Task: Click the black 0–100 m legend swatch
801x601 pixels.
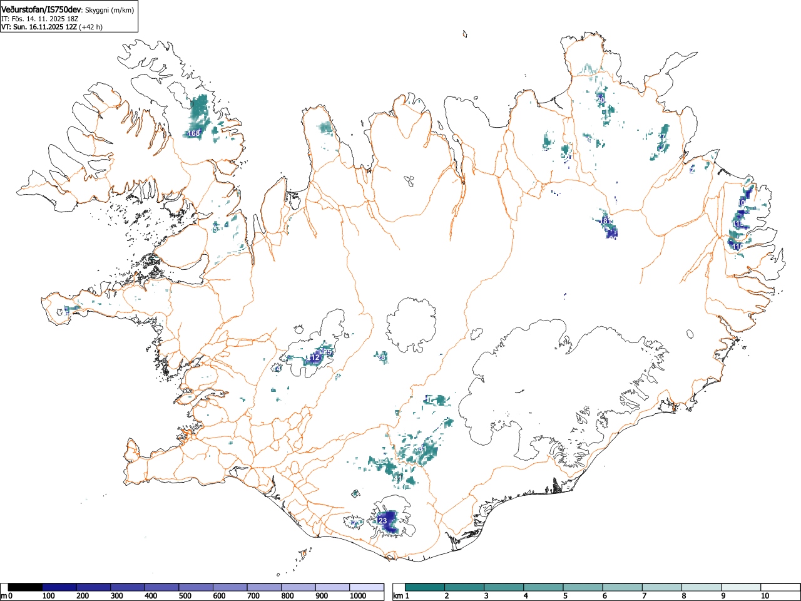Action: click(25, 587)
